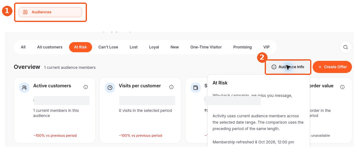Open the Can't Lose tab
The width and height of the screenshot is (359, 153).
108,47
